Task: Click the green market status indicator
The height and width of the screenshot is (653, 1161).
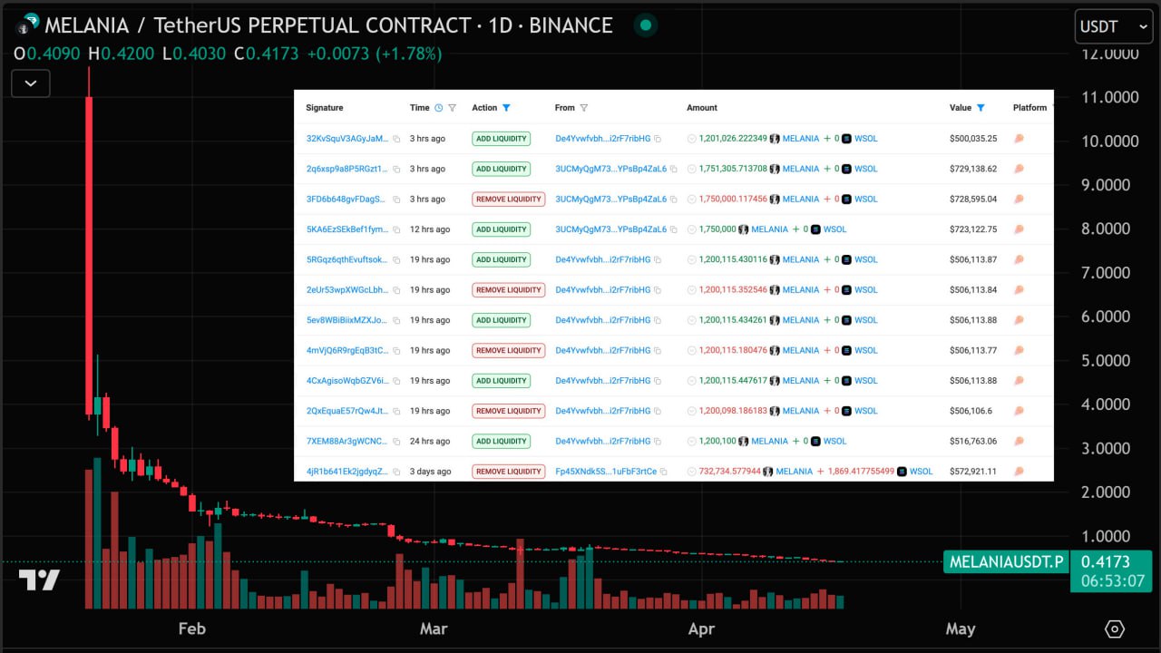Action: 646,25
